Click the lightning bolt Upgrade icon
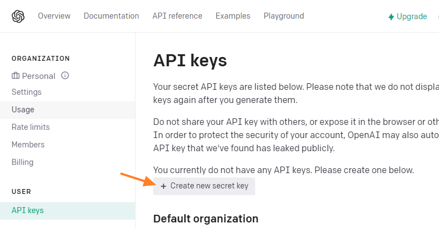 coord(391,17)
